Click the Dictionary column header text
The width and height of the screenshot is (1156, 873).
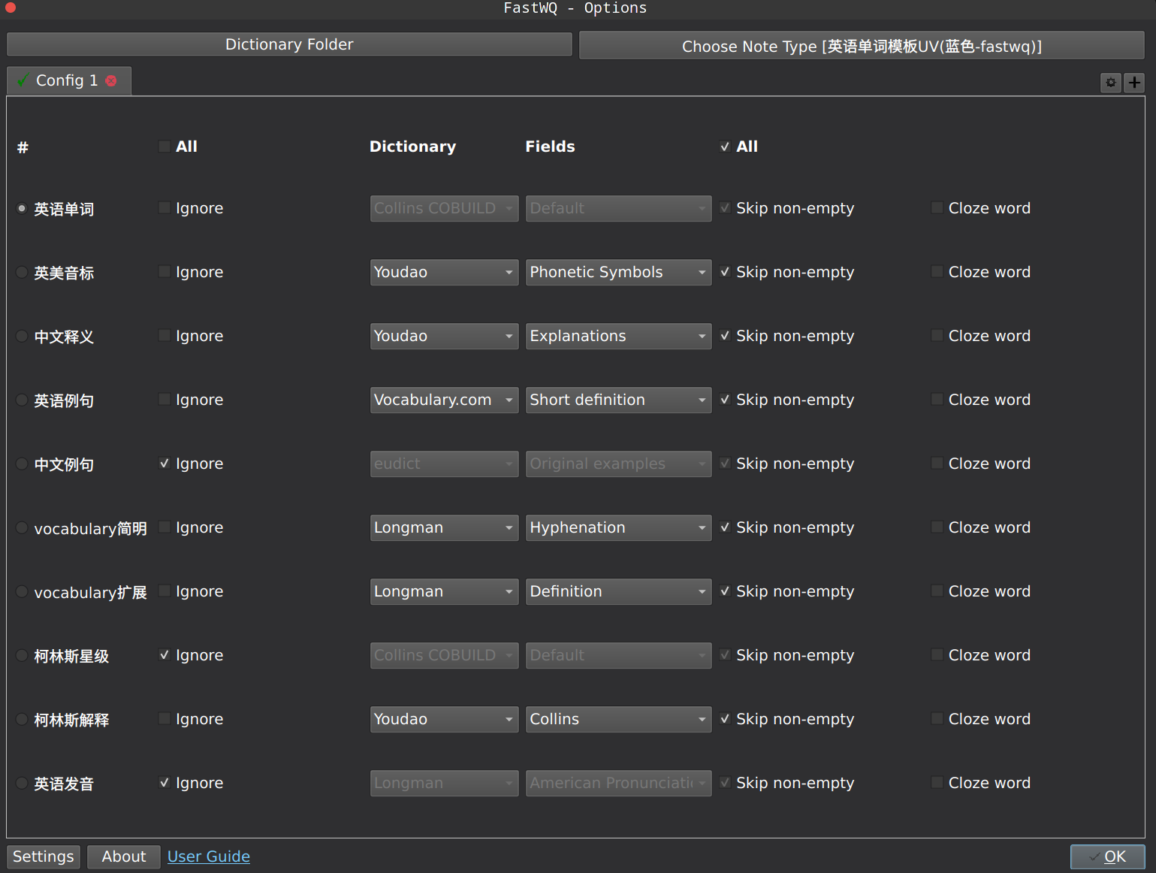point(412,147)
